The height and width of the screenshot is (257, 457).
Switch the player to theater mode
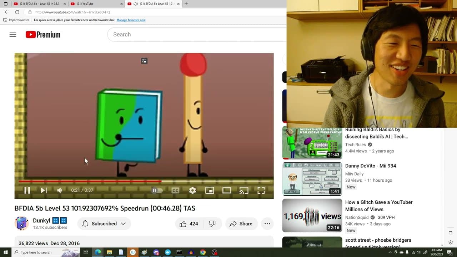(x=227, y=190)
